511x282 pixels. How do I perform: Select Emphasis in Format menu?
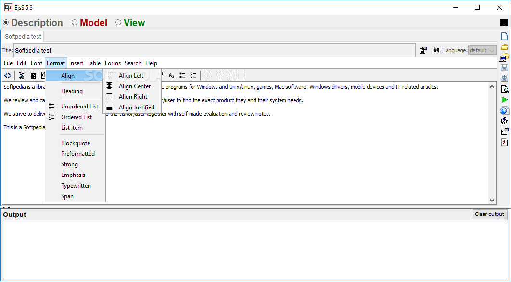pos(75,175)
